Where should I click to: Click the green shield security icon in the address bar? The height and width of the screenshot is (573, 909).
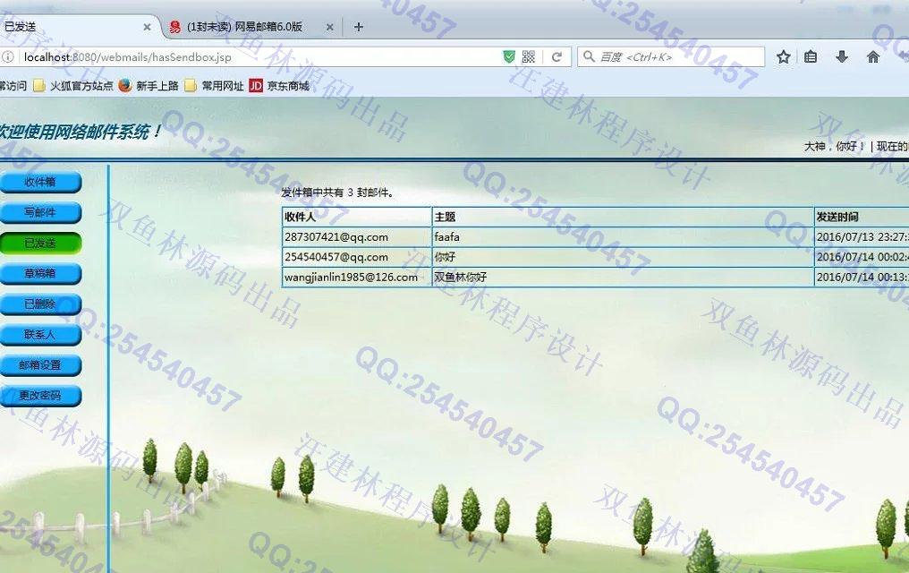[509, 56]
